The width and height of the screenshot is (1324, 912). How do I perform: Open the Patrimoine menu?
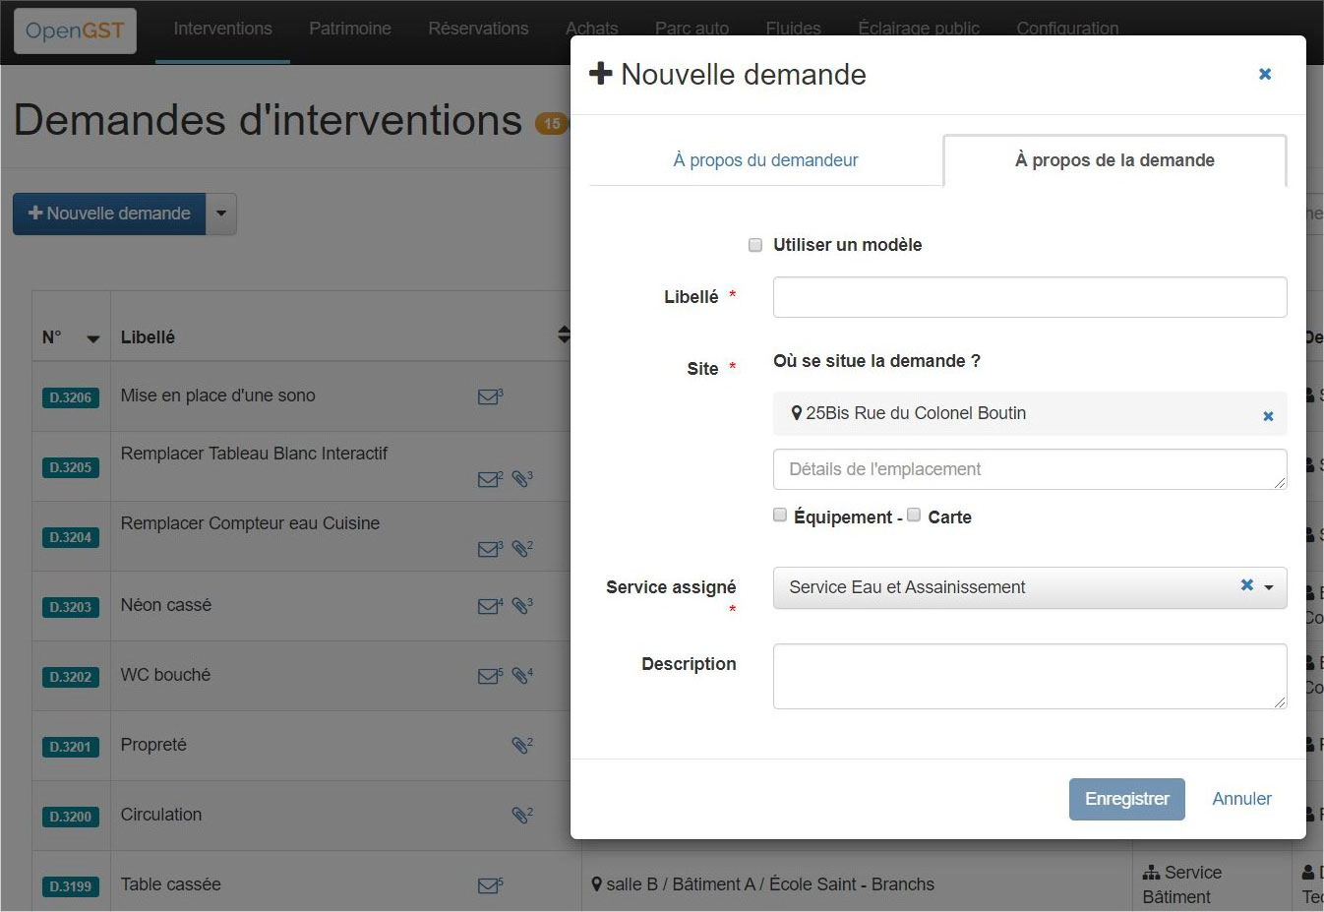[350, 29]
